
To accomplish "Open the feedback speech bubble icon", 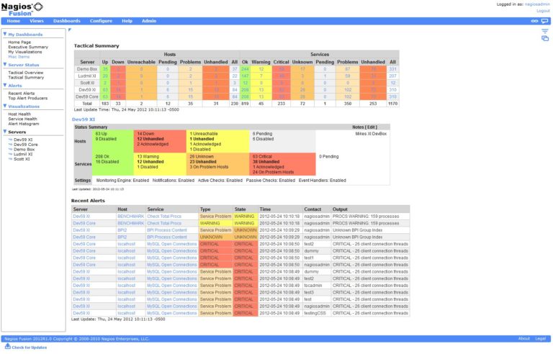I will pyautogui.click(x=544, y=21).
